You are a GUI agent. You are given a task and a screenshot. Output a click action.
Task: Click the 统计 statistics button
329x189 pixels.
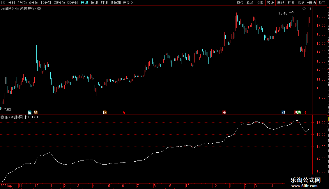click(x=270, y=3)
